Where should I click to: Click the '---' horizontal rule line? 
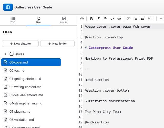click(x=88, y=69)
